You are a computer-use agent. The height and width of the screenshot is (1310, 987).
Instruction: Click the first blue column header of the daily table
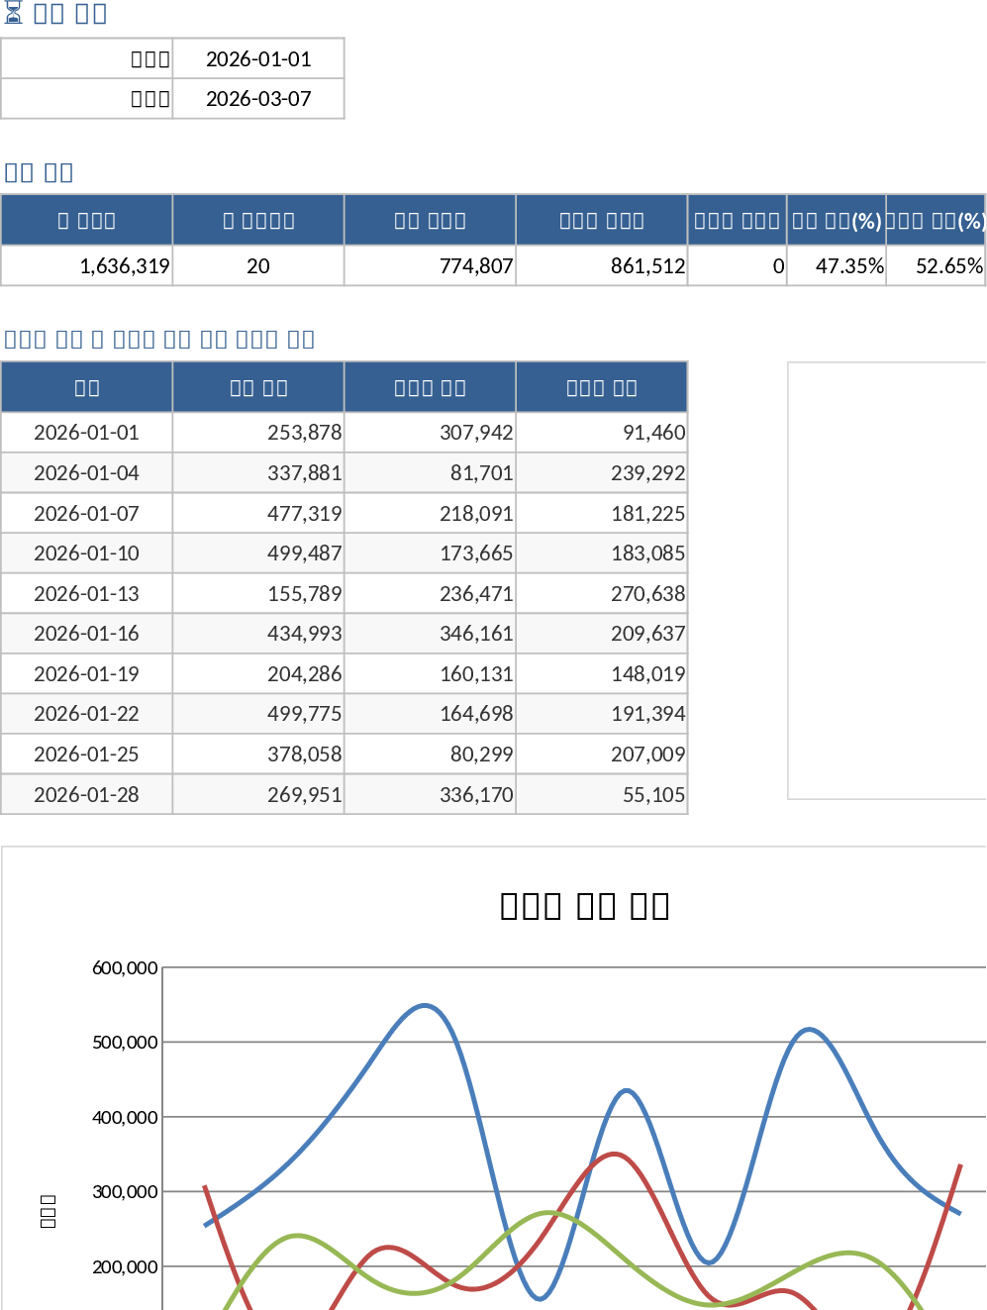87,386
